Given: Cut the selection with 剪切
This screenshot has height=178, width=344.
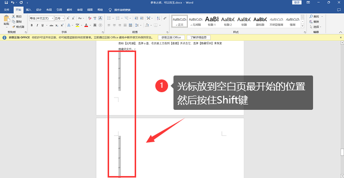Looking at the screenshot, I should point(17,16).
